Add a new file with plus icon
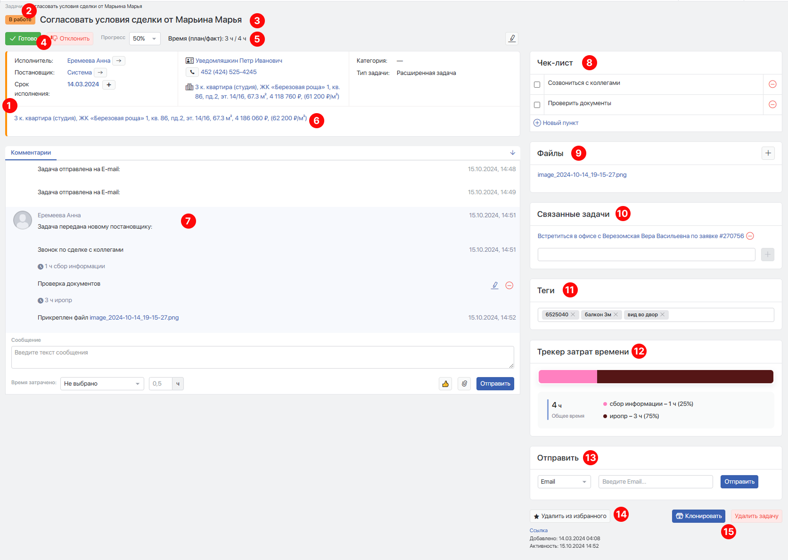This screenshot has height=560, width=788. tap(768, 153)
